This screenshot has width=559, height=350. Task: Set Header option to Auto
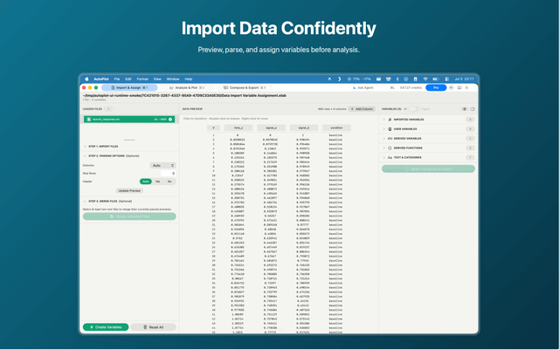click(x=146, y=182)
